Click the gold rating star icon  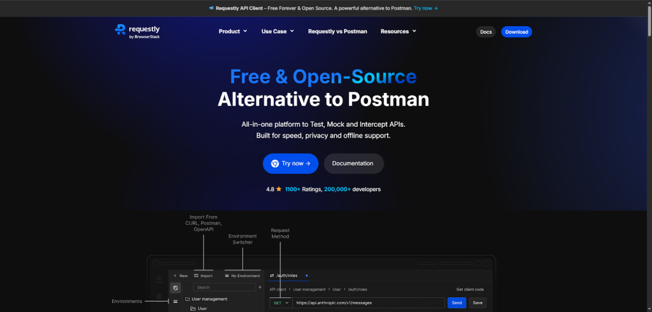tap(279, 189)
